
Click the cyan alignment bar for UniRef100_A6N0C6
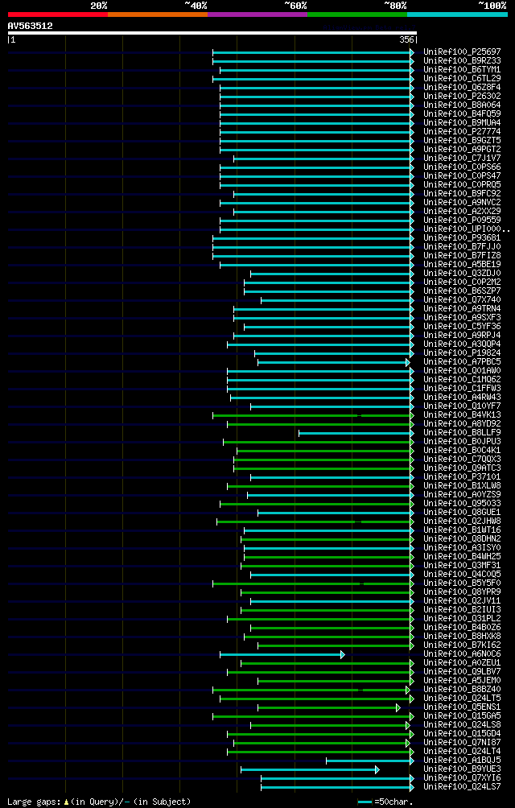[x=282, y=654]
